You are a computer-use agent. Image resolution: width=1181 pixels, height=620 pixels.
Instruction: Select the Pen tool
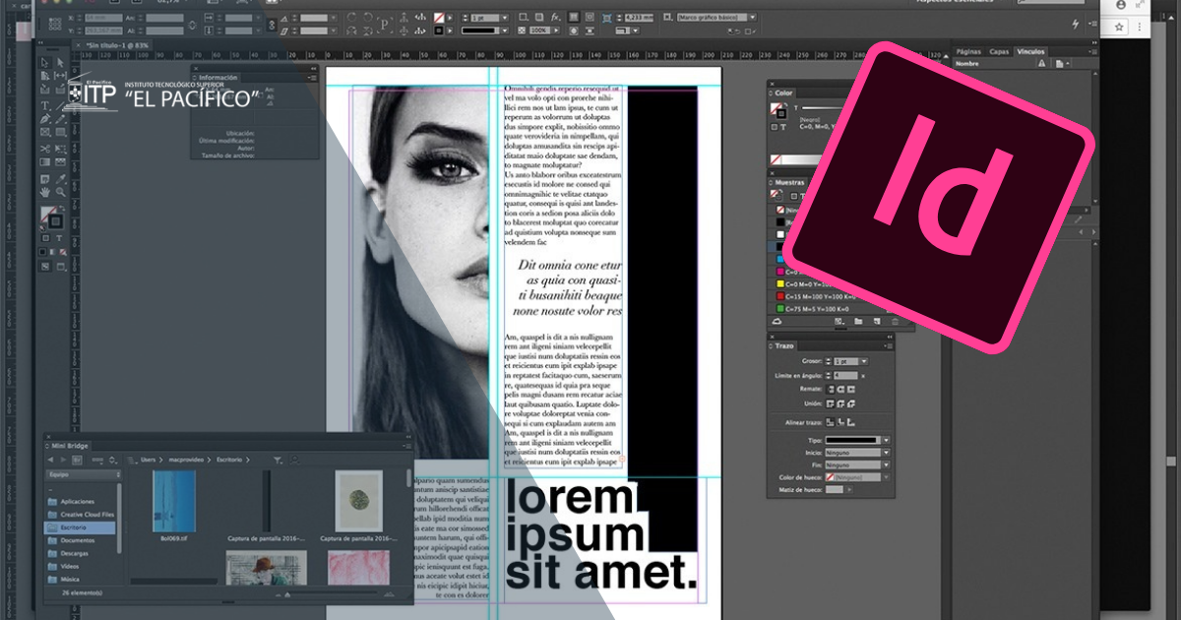(x=45, y=119)
